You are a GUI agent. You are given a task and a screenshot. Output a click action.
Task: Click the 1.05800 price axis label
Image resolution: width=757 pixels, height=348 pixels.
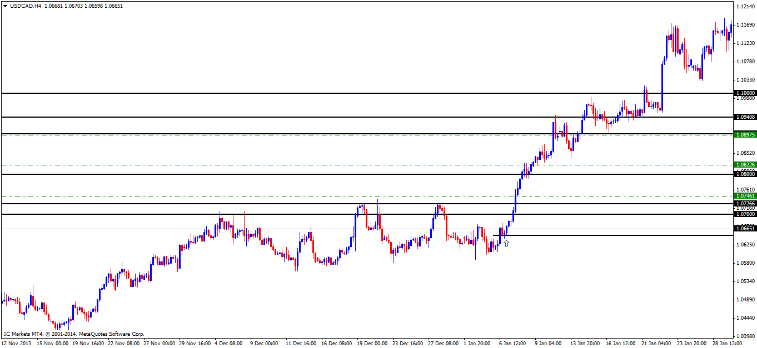pyautogui.click(x=746, y=263)
